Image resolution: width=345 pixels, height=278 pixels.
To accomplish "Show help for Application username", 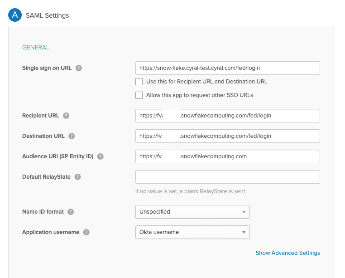I will coord(86,232).
